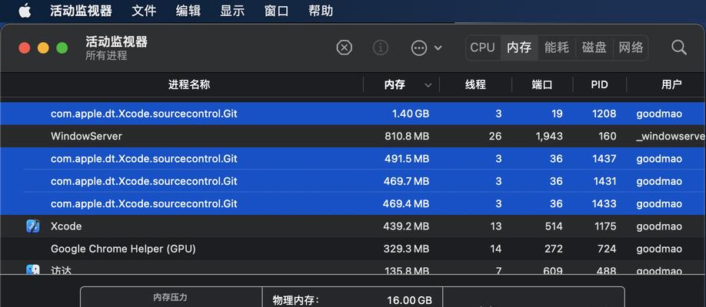706x307 pixels.
Task: Click the 1,943 ports value
Action: point(549,136)
